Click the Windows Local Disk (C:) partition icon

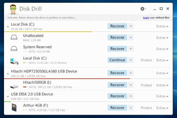[x=14, y=61]
